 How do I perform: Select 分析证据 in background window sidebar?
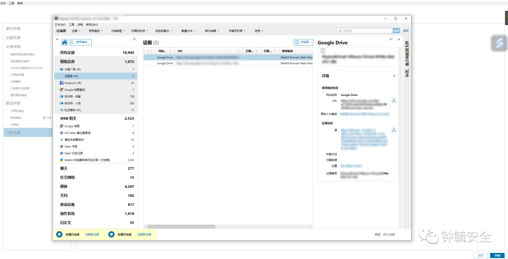(28, 133)
